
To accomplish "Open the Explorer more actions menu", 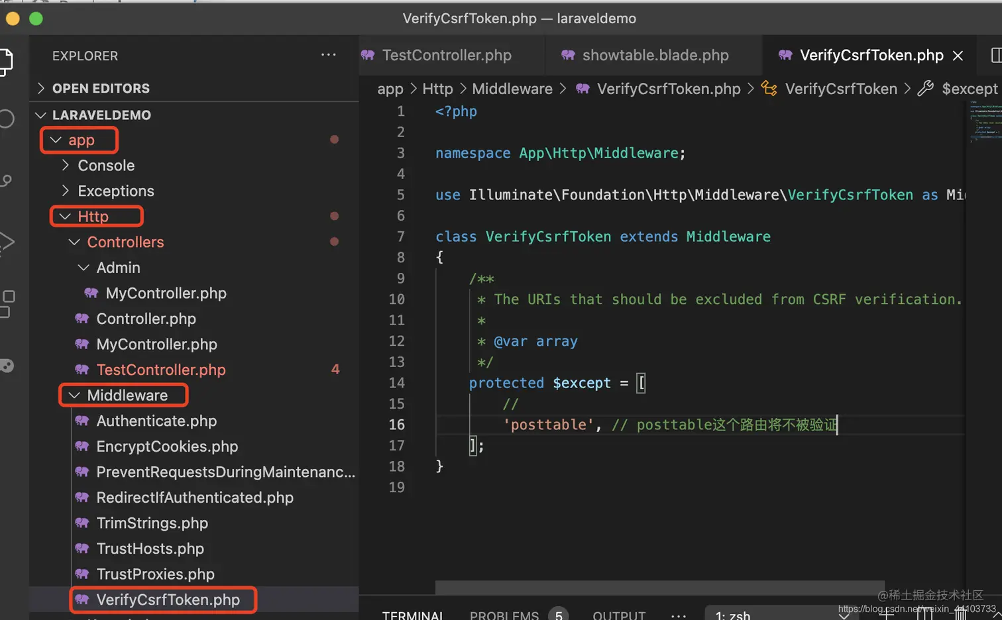I will coord(329,55).
